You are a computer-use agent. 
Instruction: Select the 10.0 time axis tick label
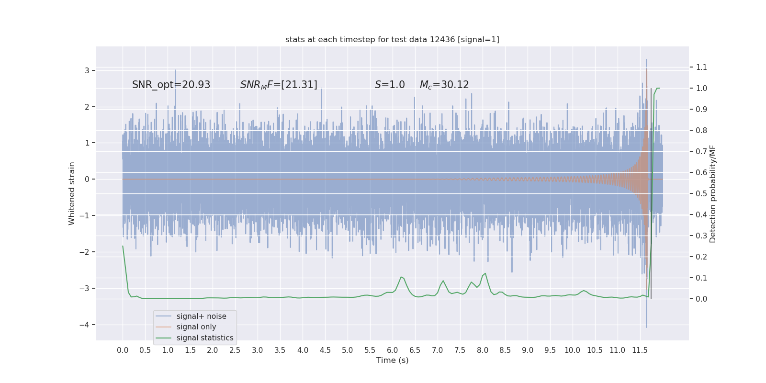(573, 350)
